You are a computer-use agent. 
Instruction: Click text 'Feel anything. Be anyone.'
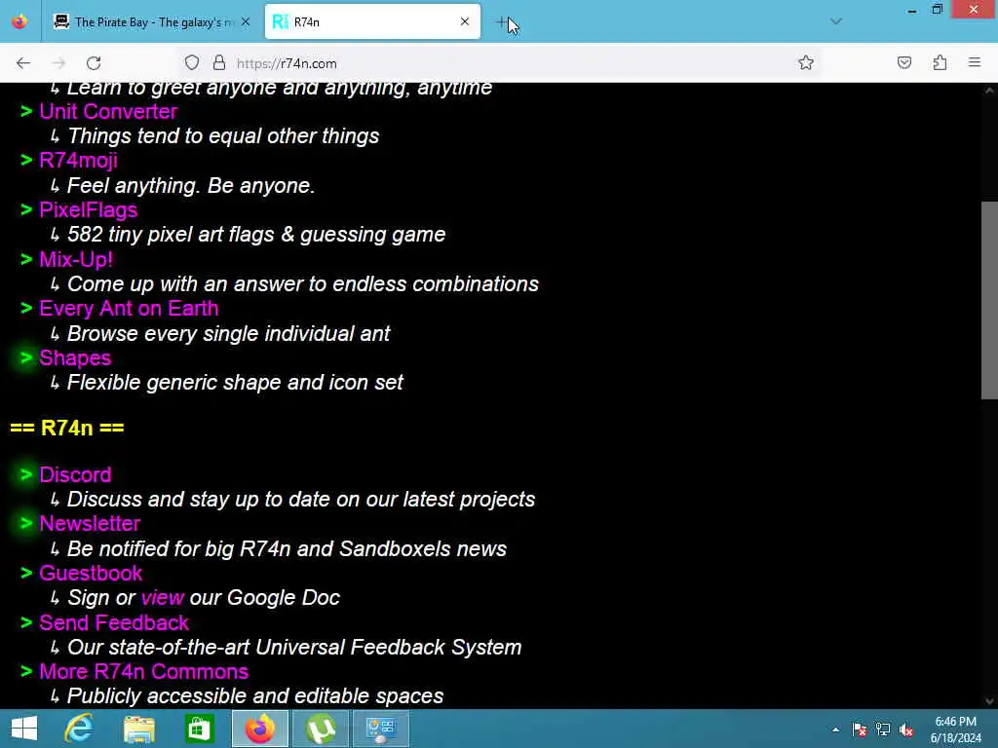[x=191, y=186]
